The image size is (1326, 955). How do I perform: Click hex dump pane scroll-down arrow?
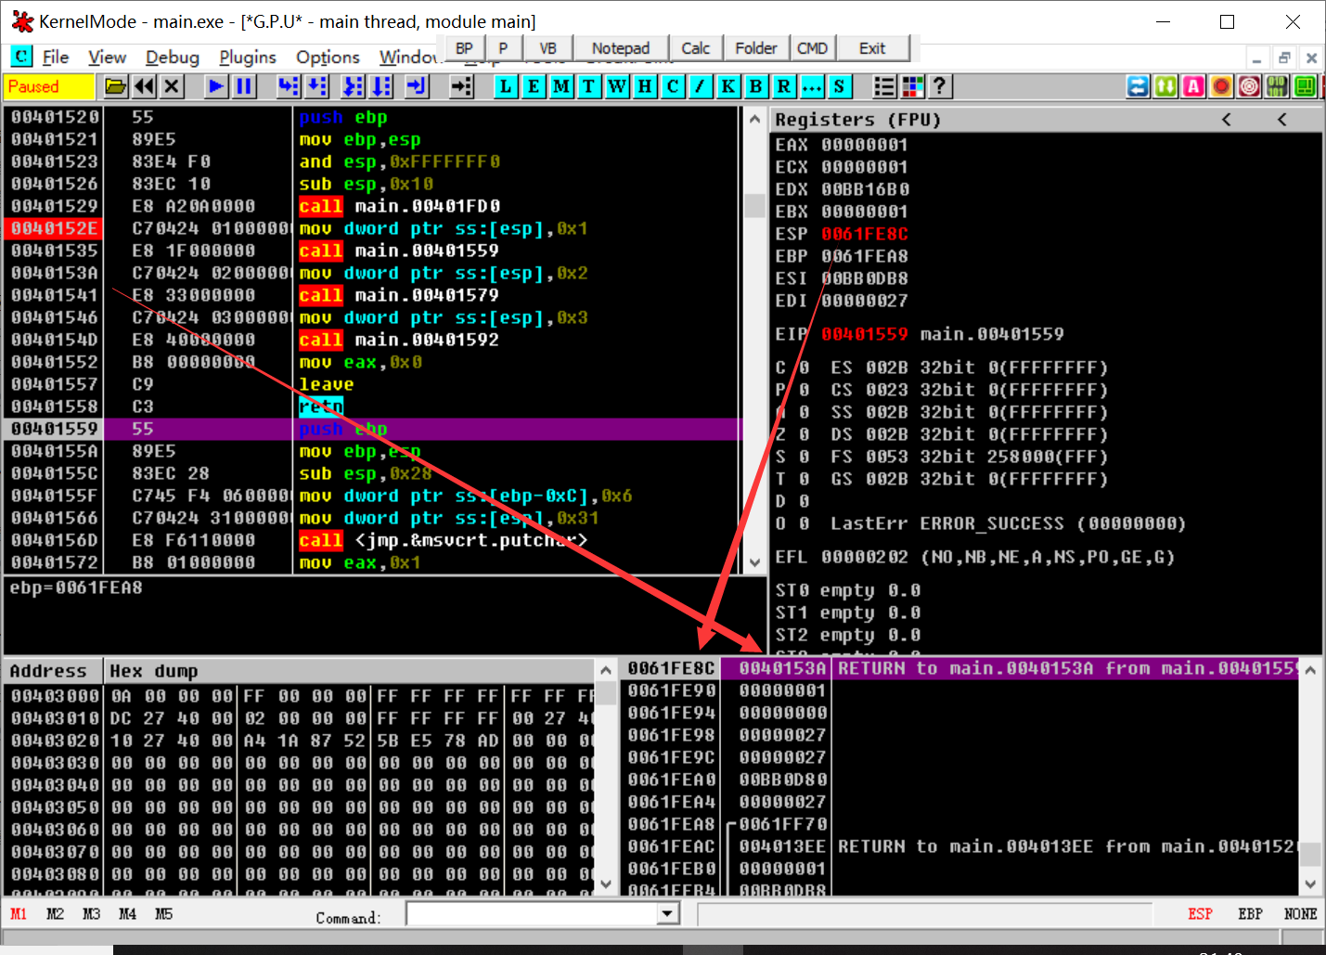tap(606, 884)
